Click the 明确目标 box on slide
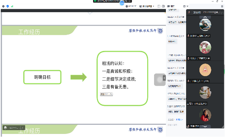Screen dimensions: 225x137 click(x=42, y=77)
